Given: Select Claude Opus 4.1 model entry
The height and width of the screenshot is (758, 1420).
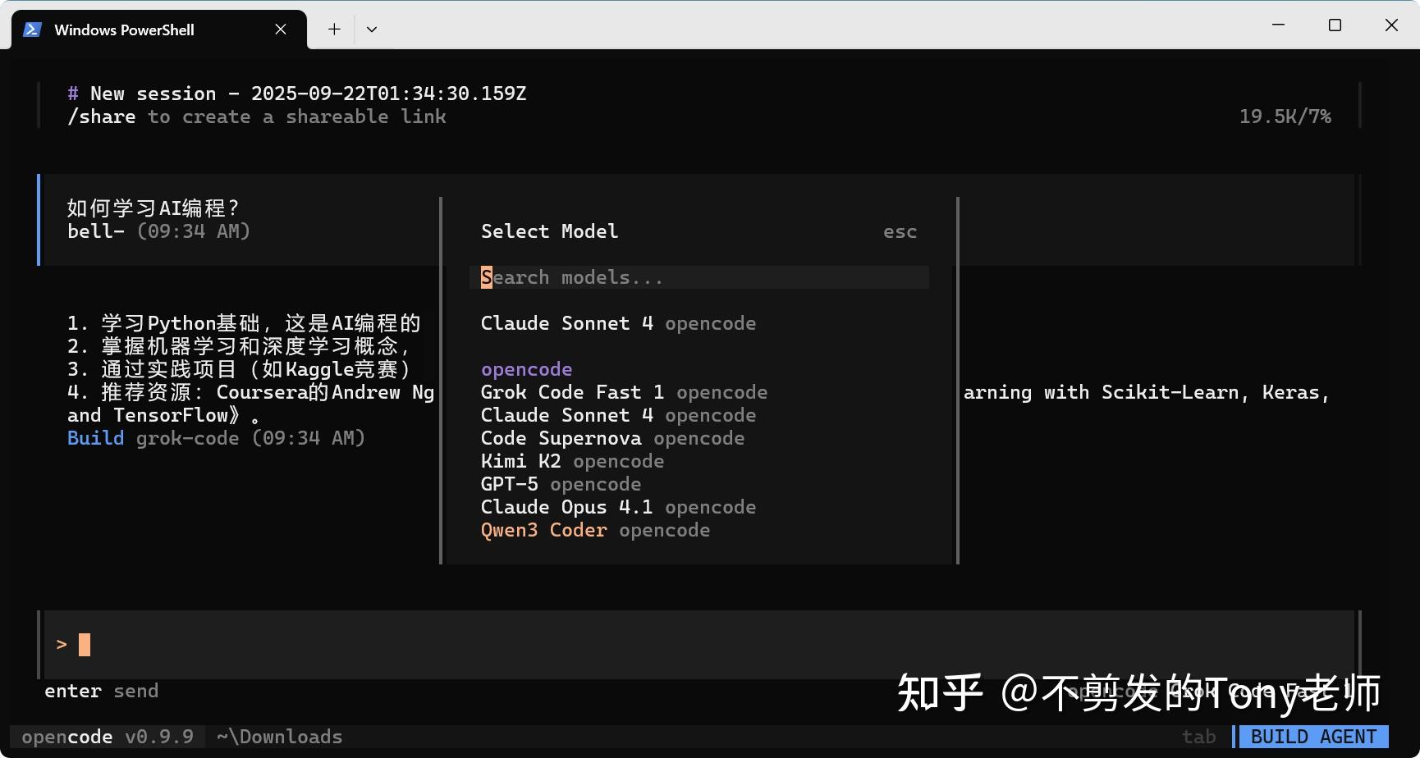Looking at the screenshot, I should click(566, 507).
